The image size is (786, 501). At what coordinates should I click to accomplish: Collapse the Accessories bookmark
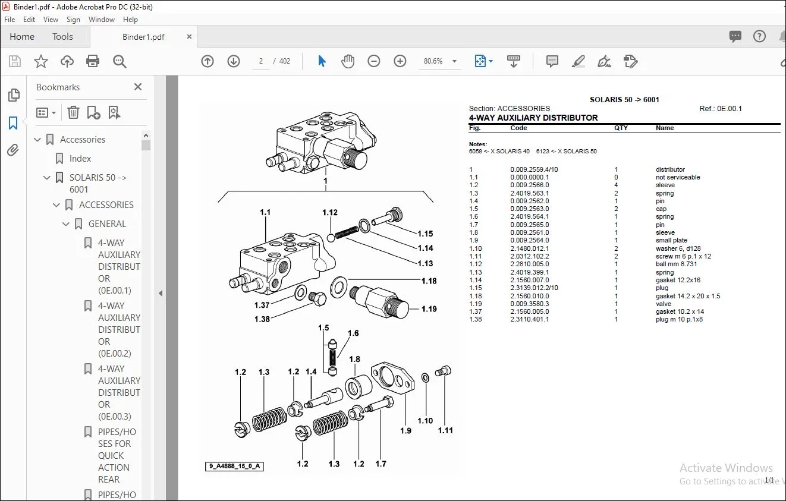point(37,140)
